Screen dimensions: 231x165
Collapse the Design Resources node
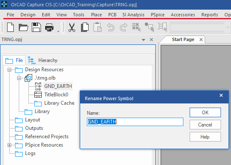[9, 70]
